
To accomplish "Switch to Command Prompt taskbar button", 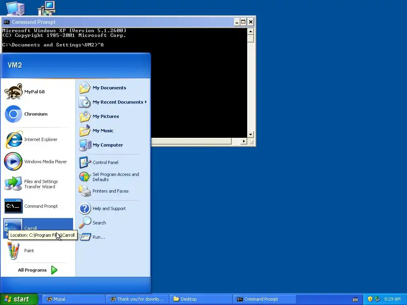I will 264,299.
